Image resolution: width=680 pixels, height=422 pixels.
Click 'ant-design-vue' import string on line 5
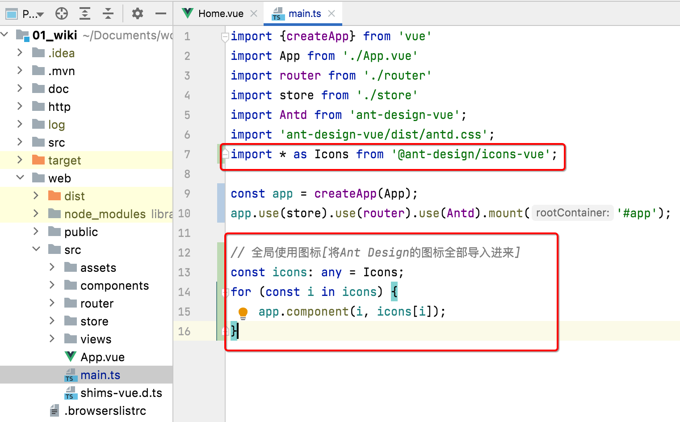(x=405, y=115)
